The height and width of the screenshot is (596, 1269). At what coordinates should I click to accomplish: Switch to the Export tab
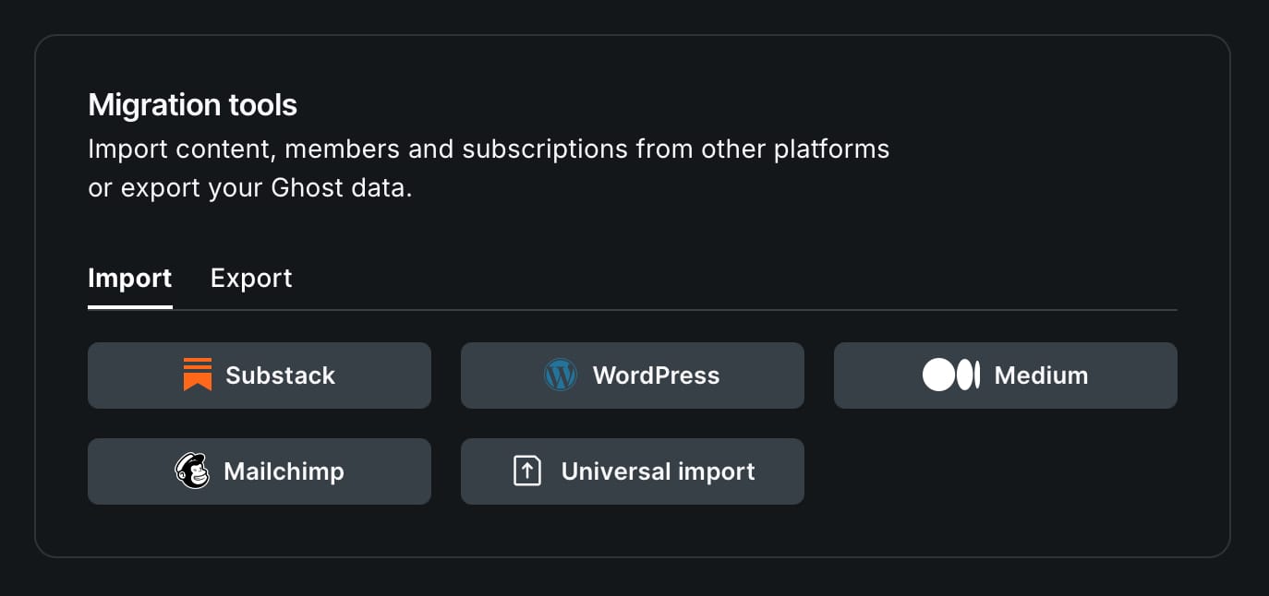click(x=251, y=278)
